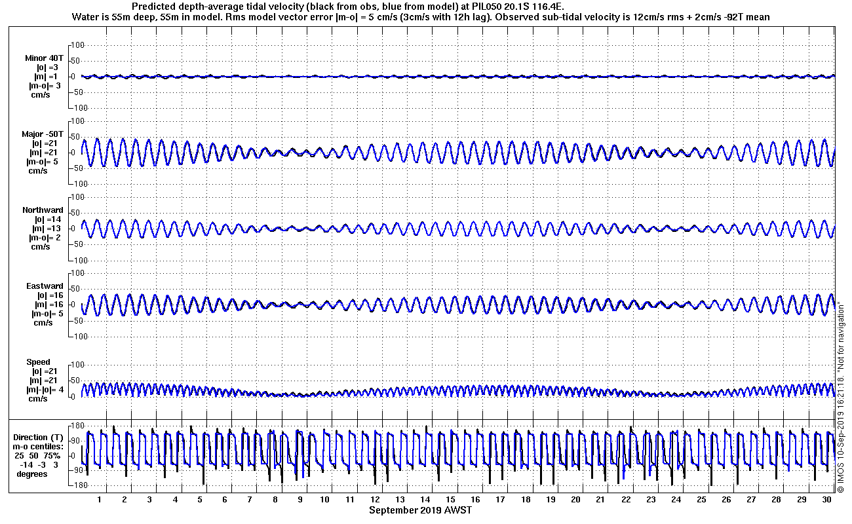Click the 'Direction (T)' panel label
Viewport: 852px width, 524px height.
pos(39,438)
